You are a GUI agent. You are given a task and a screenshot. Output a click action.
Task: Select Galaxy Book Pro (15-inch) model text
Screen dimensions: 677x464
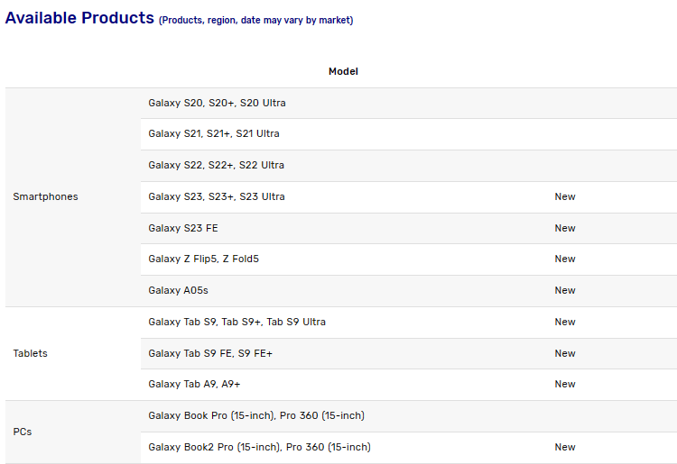256,415
